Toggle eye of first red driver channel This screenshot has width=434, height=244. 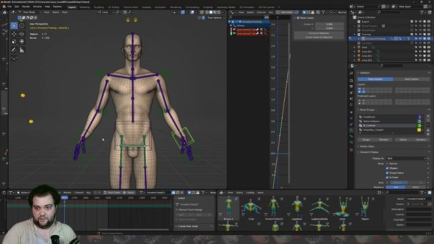[234, 29]
